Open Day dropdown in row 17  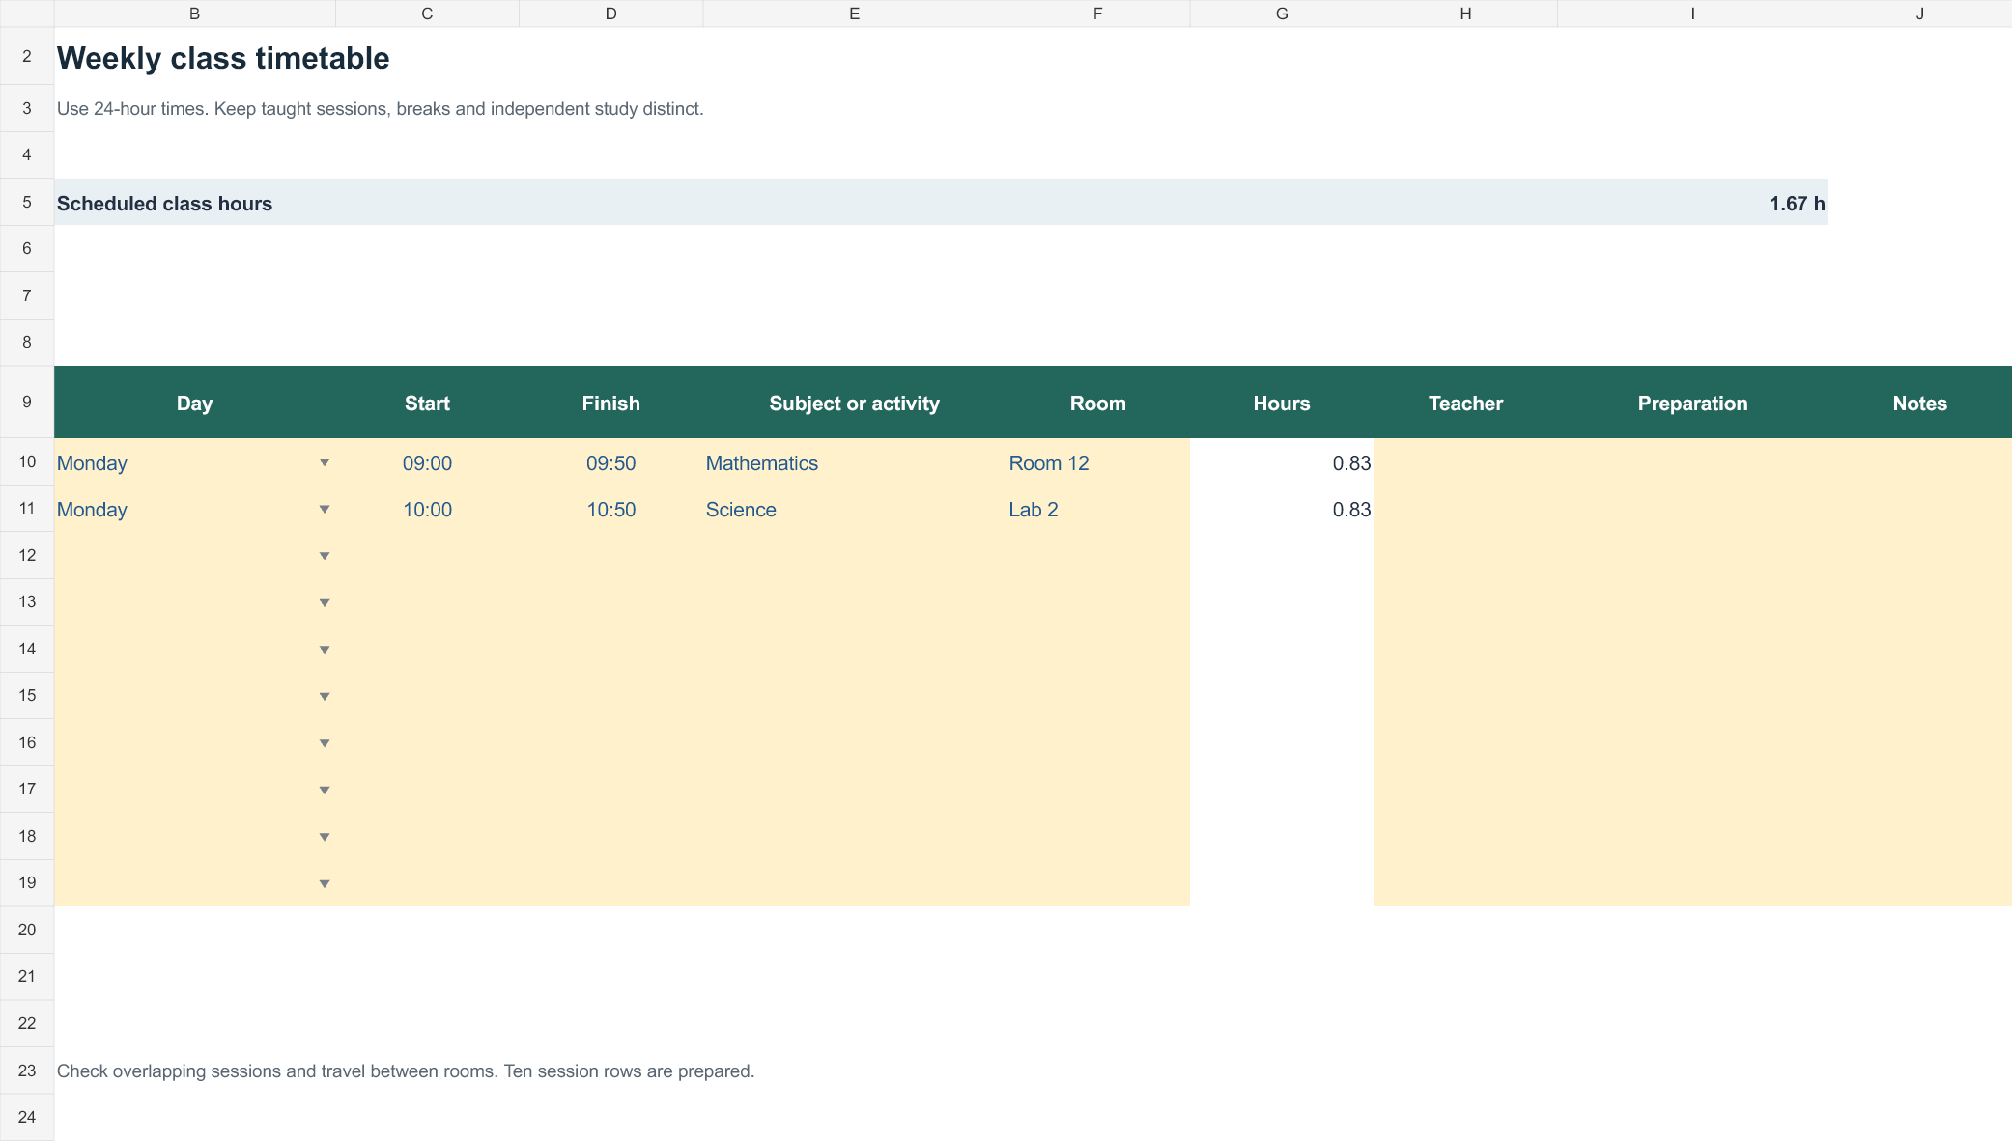pyautogui.click(x=325, y=791)
